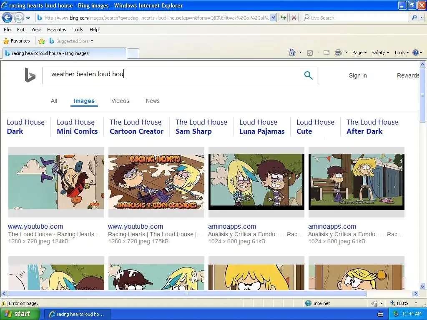Open the File menu

(x=8, y=30)
